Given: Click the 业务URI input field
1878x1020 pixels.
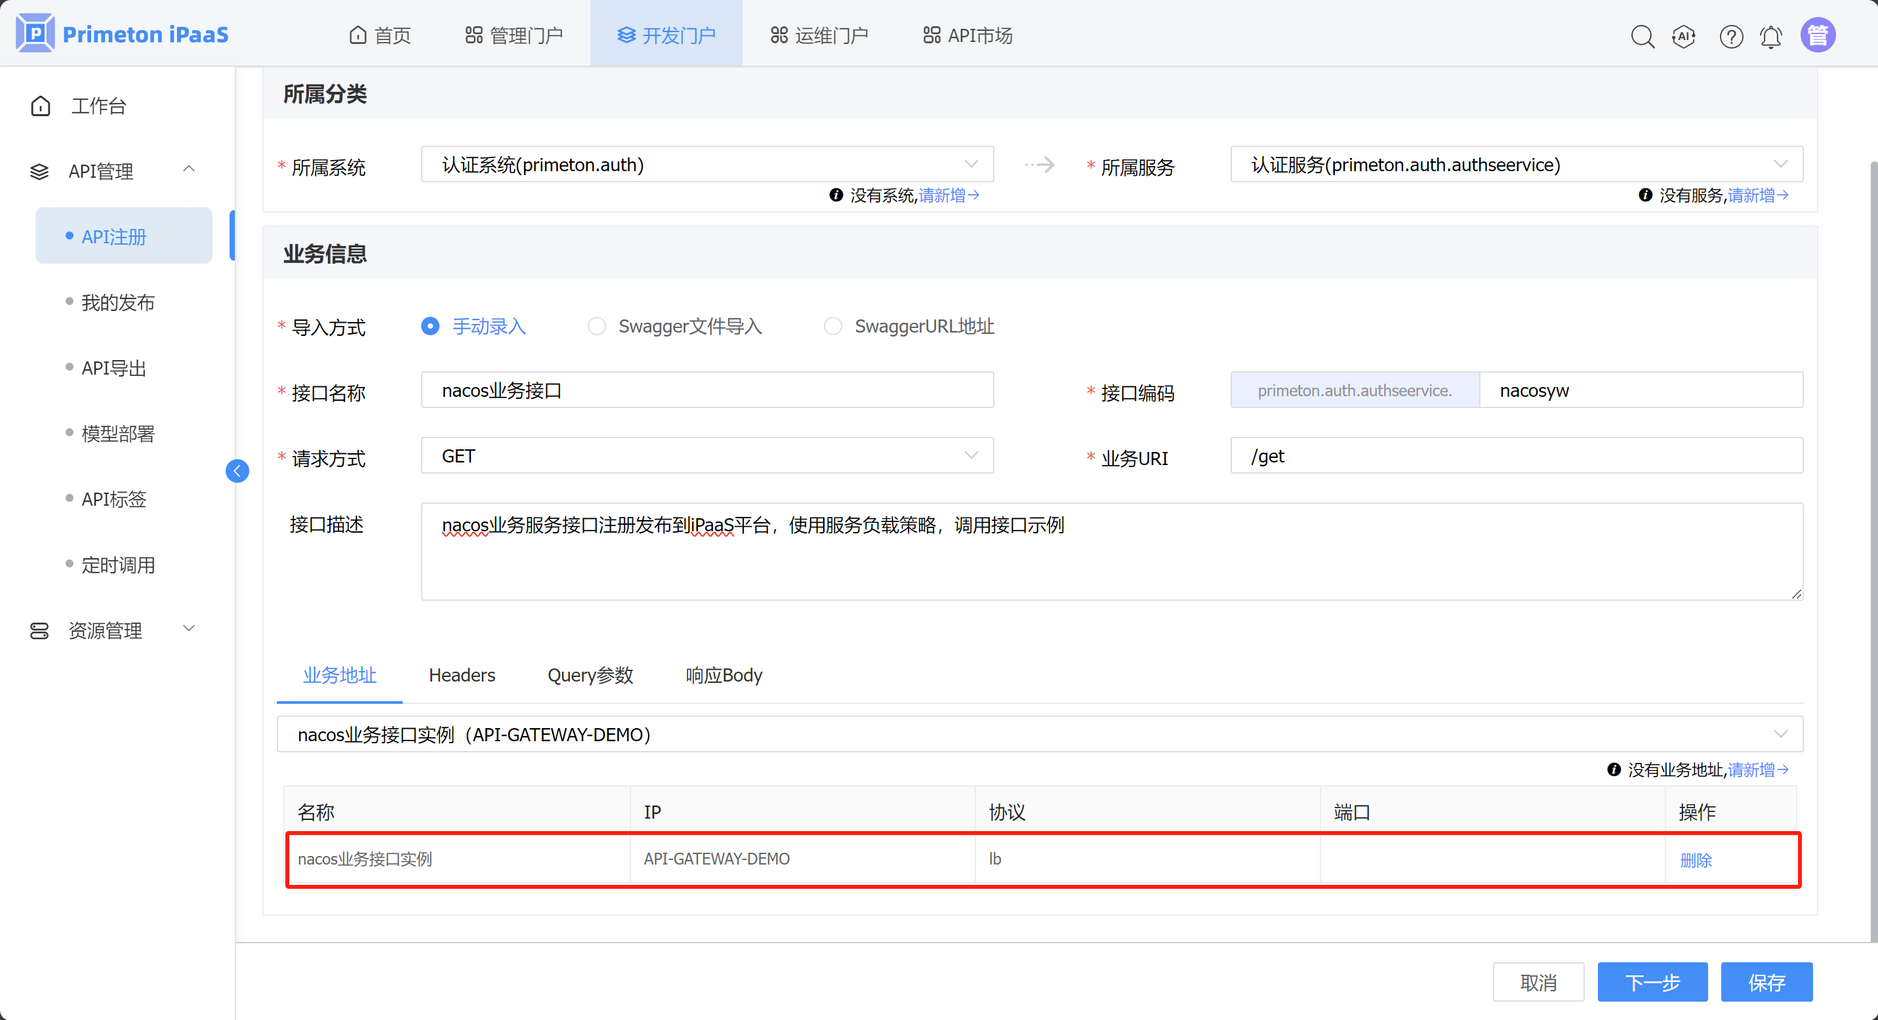Looking at the screenshot, I should [x=1516, y=456].
